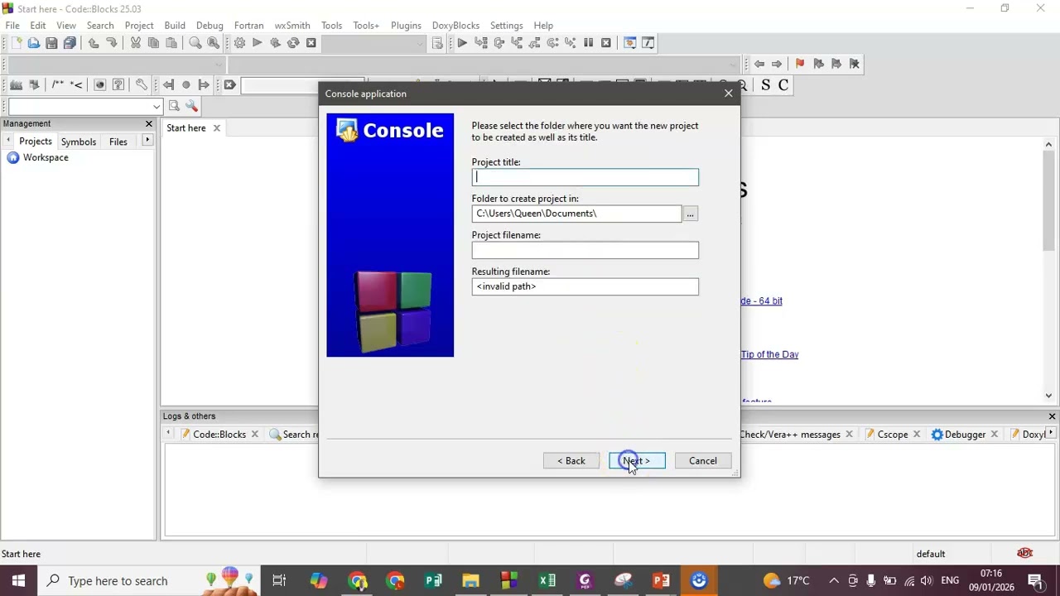Expand the code completion scope dropdown
The image size is (1060, 596).
tap(116, 65)
